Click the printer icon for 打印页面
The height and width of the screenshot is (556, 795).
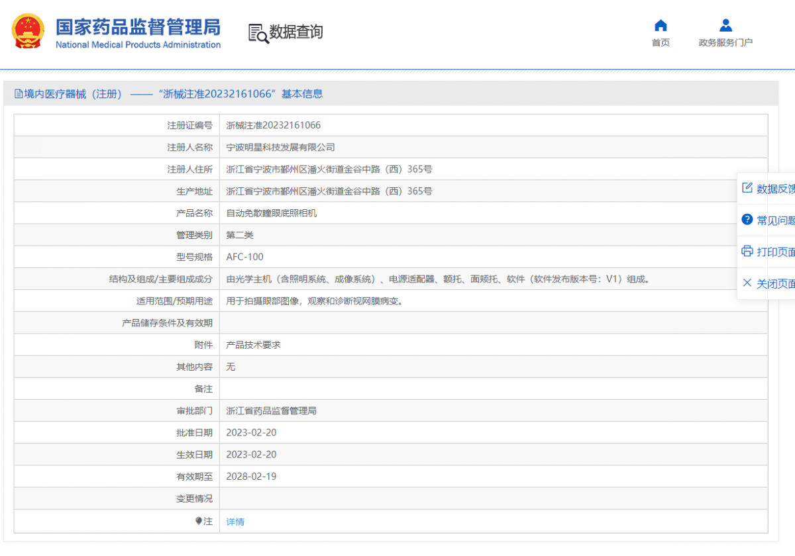(747, 252)
